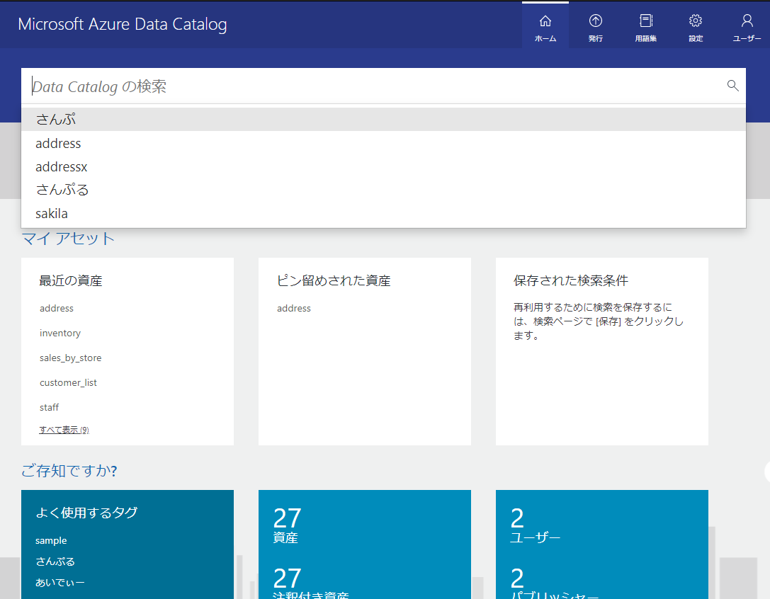Click the すべて表示 (9) link

pyautogui.click(x=64, y=430)
